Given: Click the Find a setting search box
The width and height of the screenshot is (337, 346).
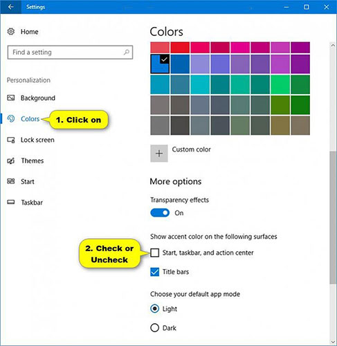Looking at the screenshot, I should pyautogui.click(x=70, y=53).
